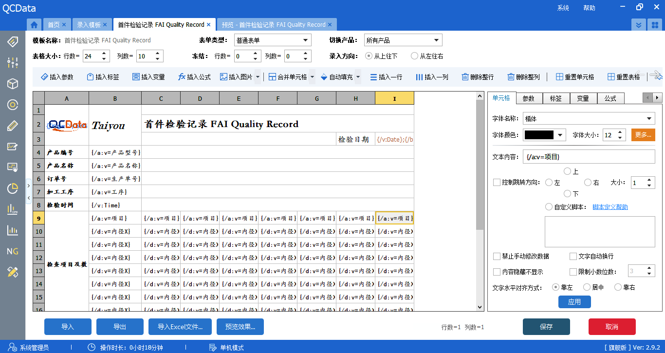Open the 表单类型 dropdown
Image resolution: width=665 pixels, height=353 pixels.
[272, 39]
